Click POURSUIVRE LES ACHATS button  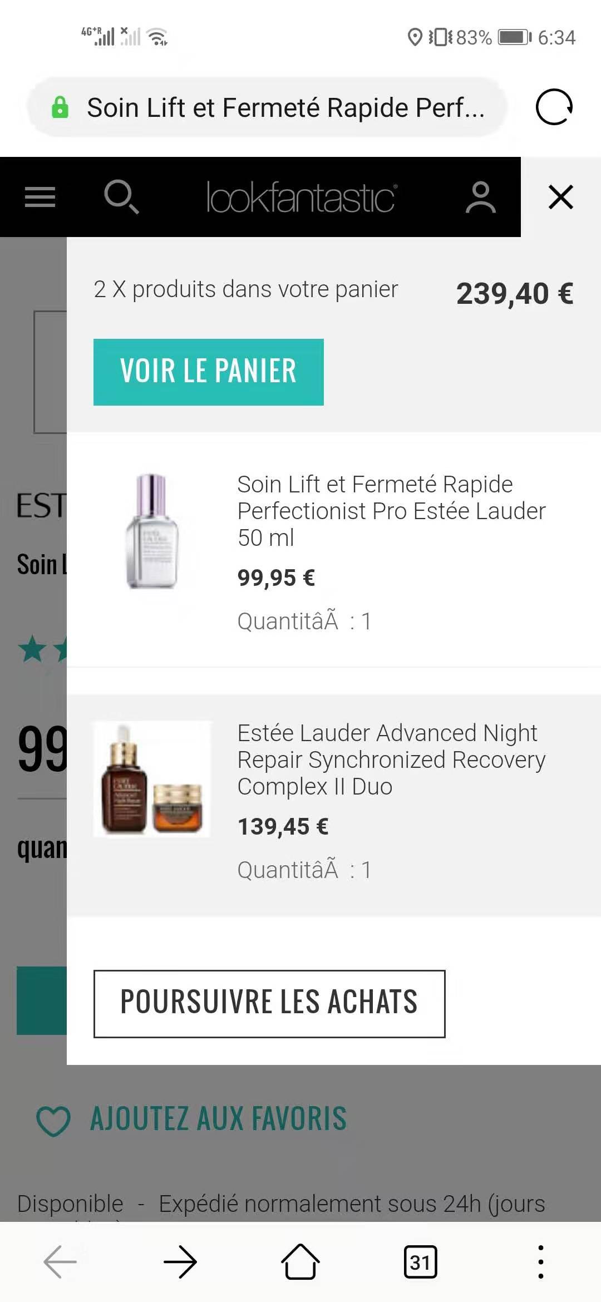tap(269, 1004)
